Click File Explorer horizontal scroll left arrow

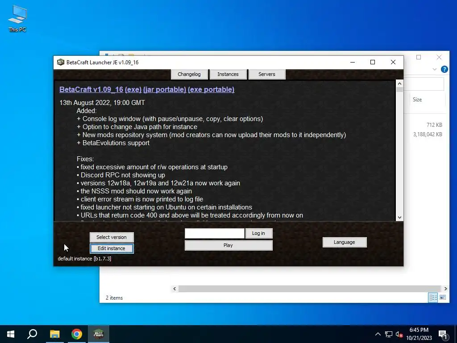174,289
